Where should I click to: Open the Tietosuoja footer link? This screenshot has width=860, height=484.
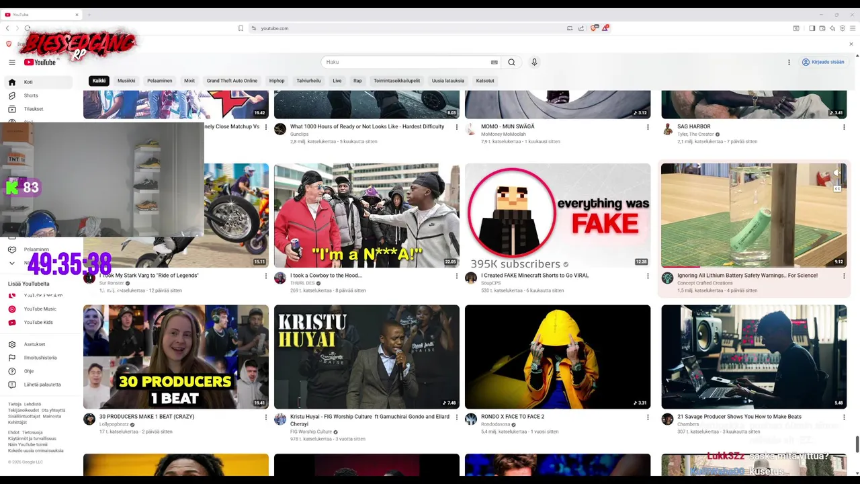pos(32,432)
